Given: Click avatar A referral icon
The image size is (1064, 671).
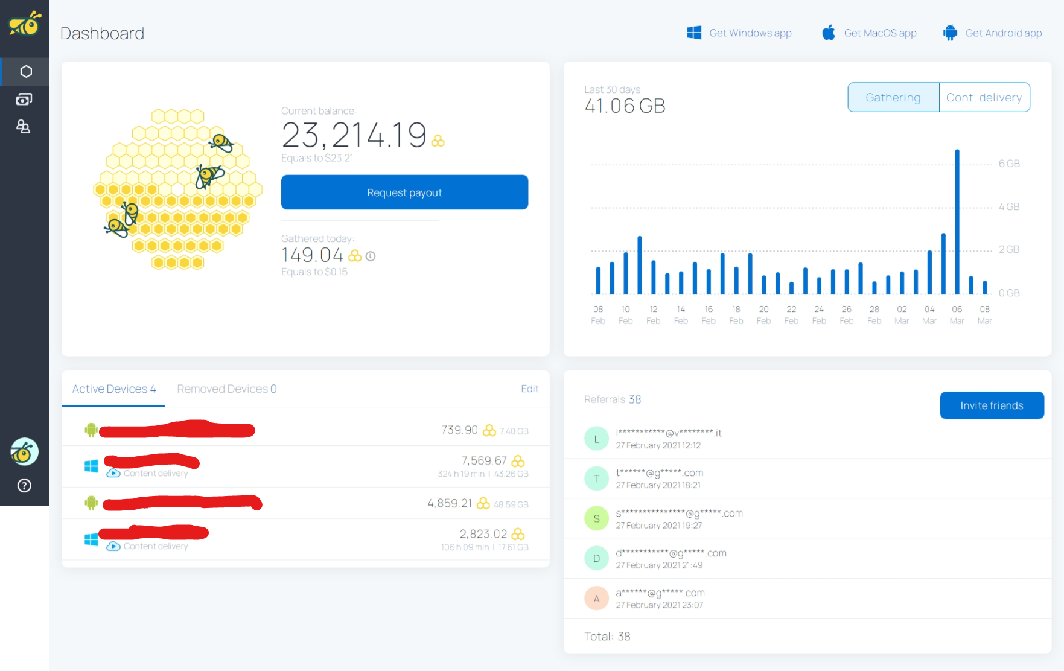Looking at the screenshot, I should 596,598.
